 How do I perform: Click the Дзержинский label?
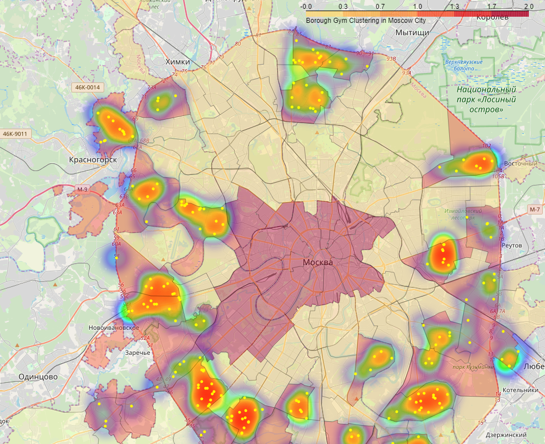point(506,435)
